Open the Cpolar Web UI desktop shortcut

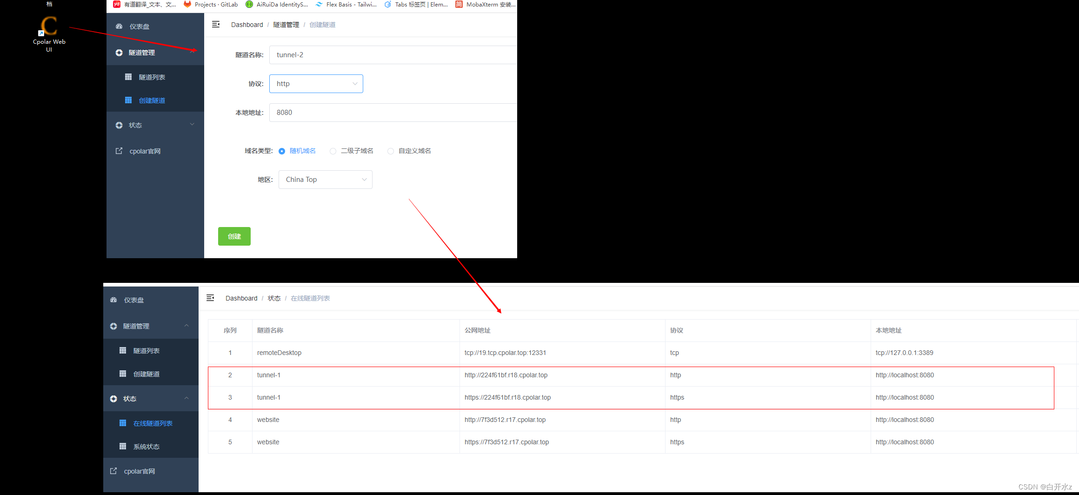[x=49, y=33]
